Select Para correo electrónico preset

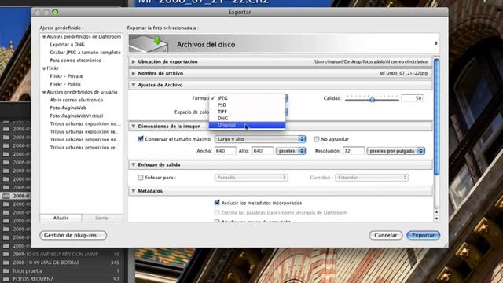[75, 61]
